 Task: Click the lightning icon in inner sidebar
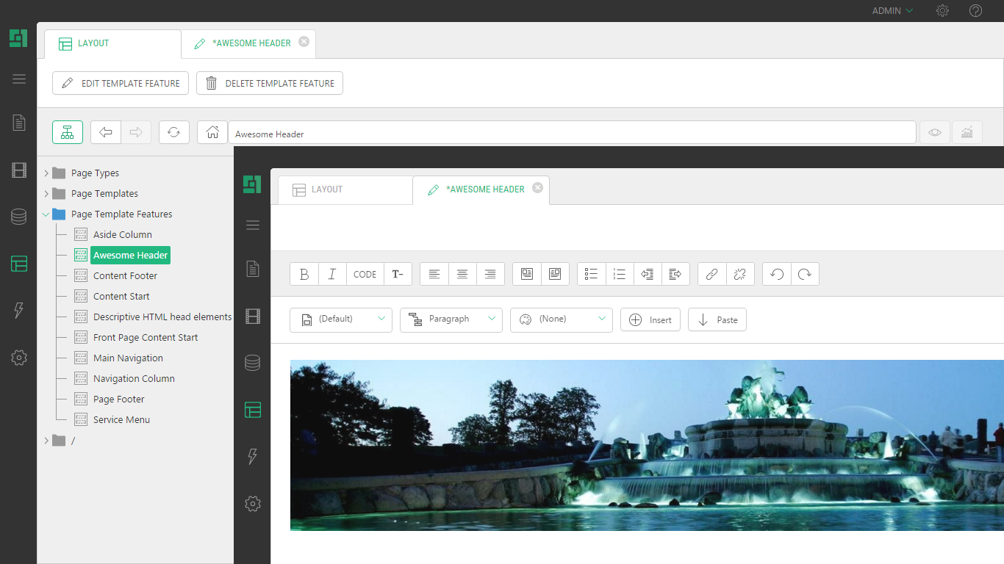click(253, 457)
